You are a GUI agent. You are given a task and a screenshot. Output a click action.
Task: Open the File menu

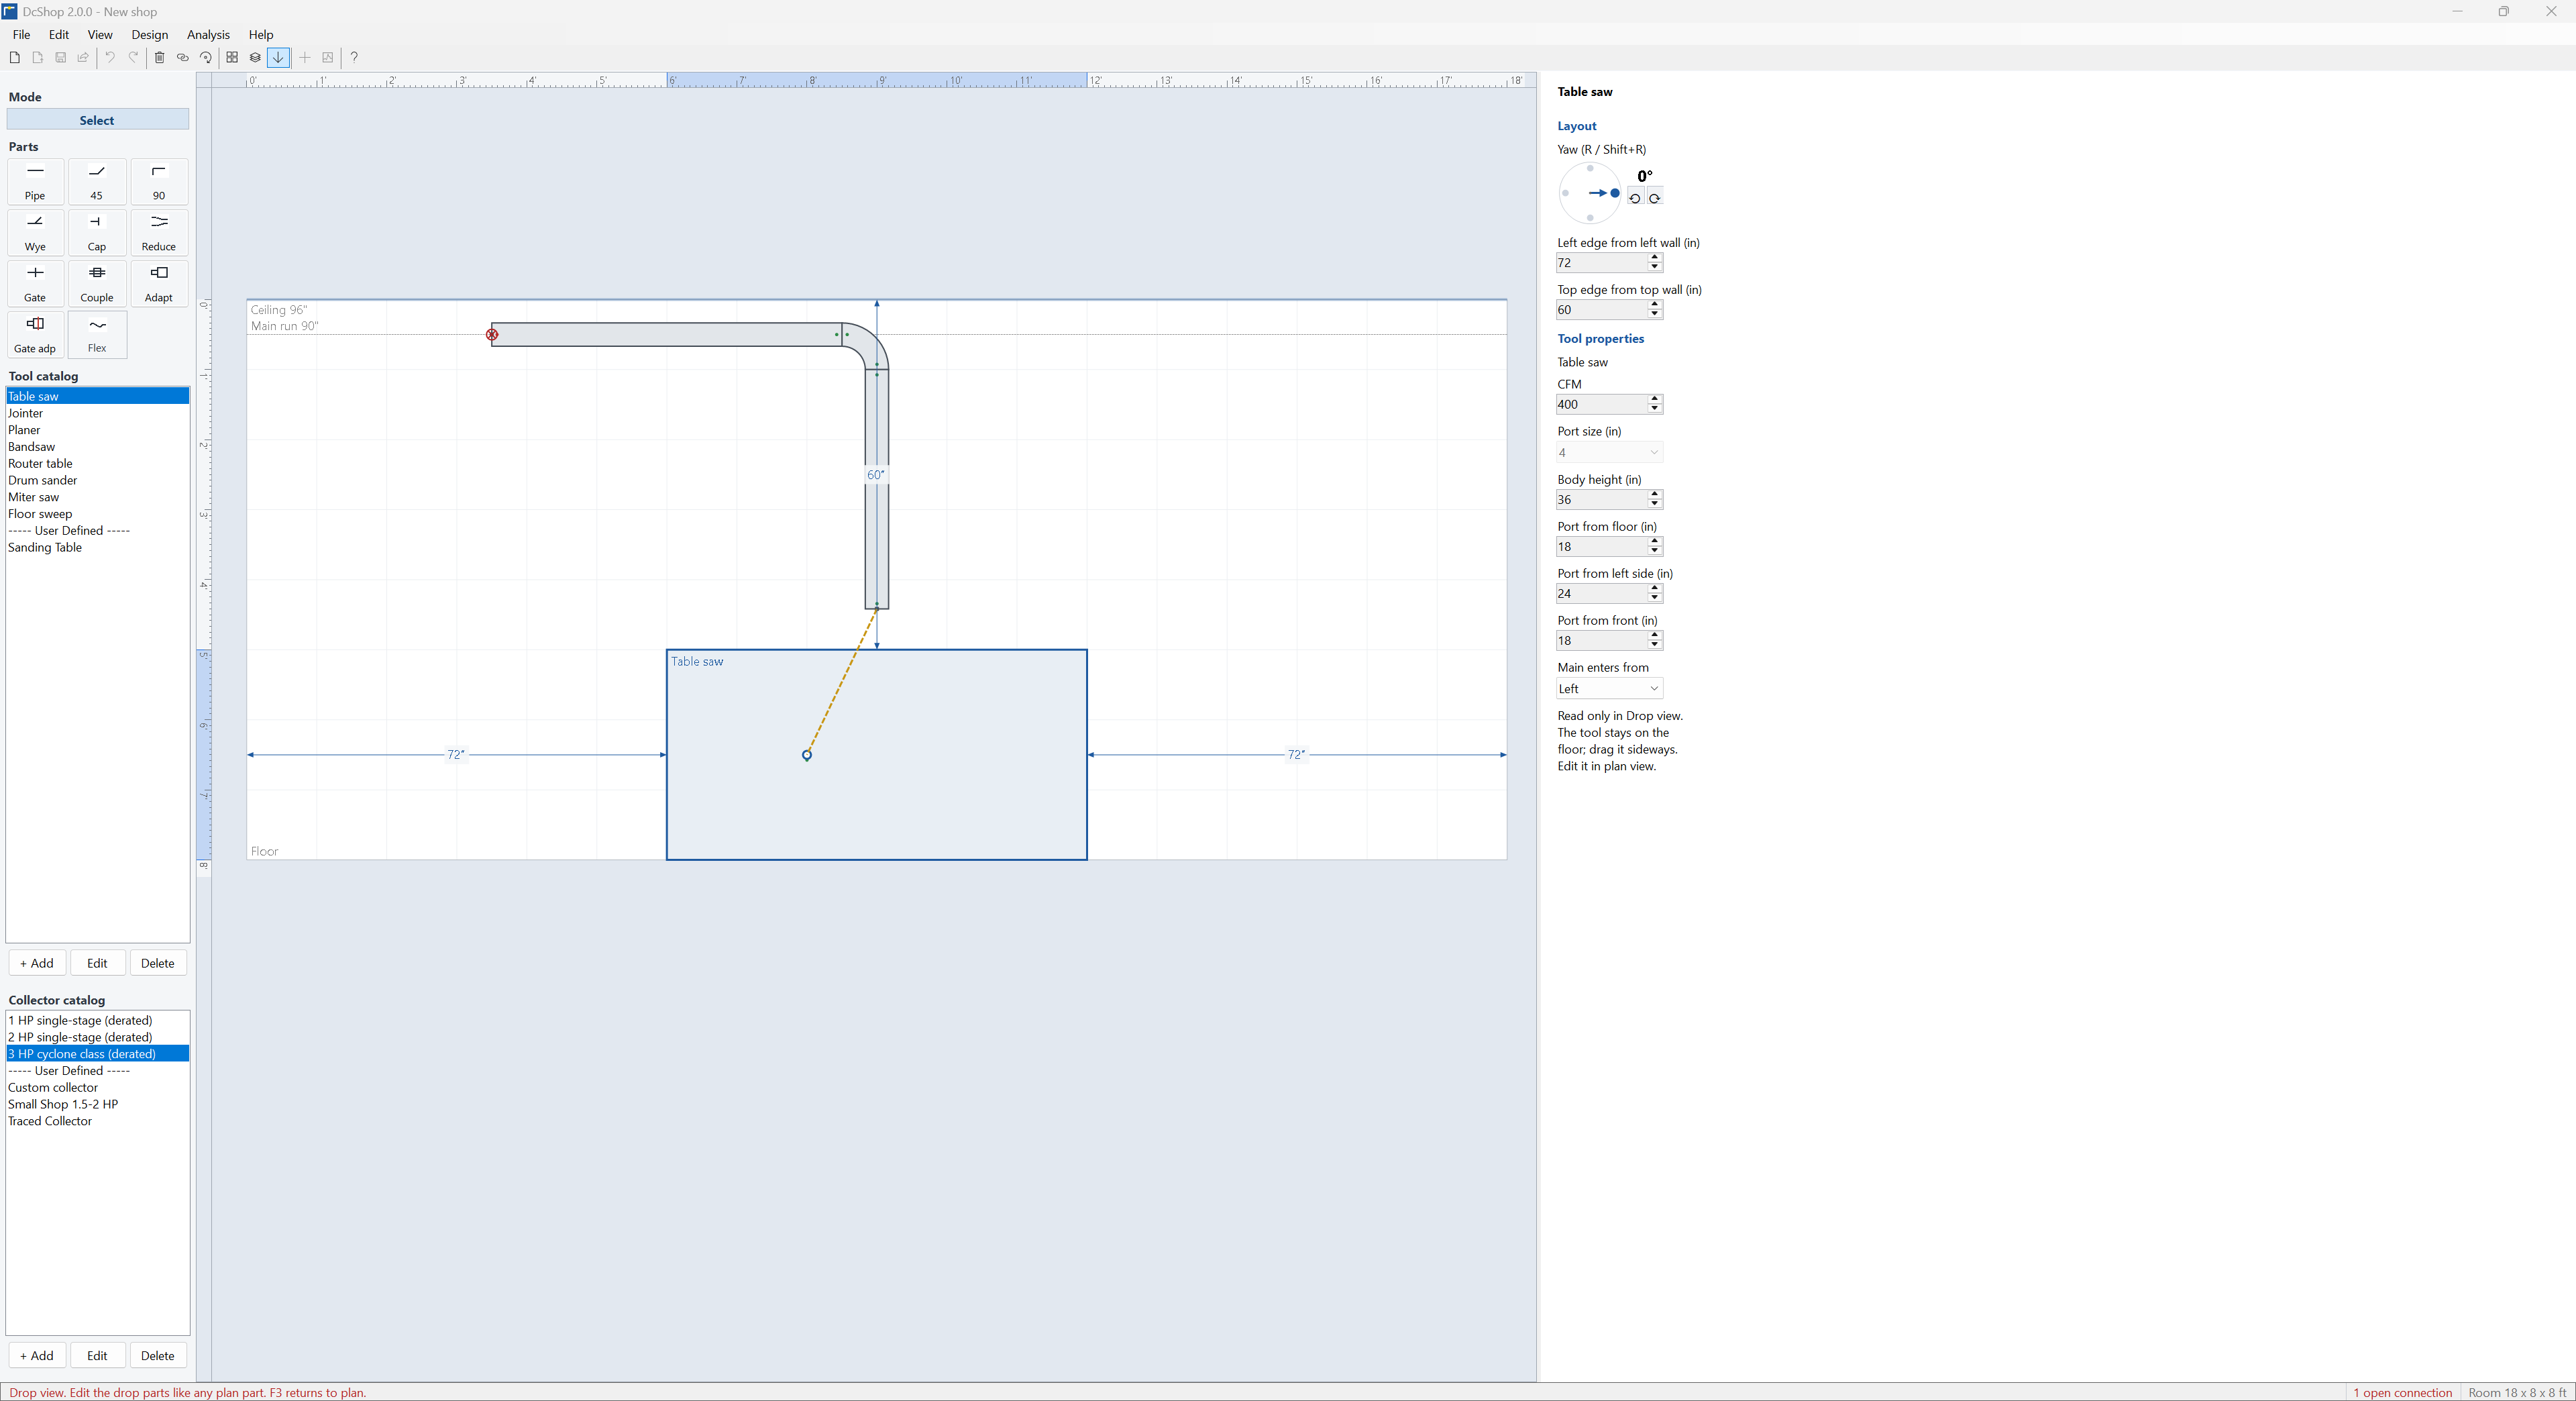[x=21, y=34]
